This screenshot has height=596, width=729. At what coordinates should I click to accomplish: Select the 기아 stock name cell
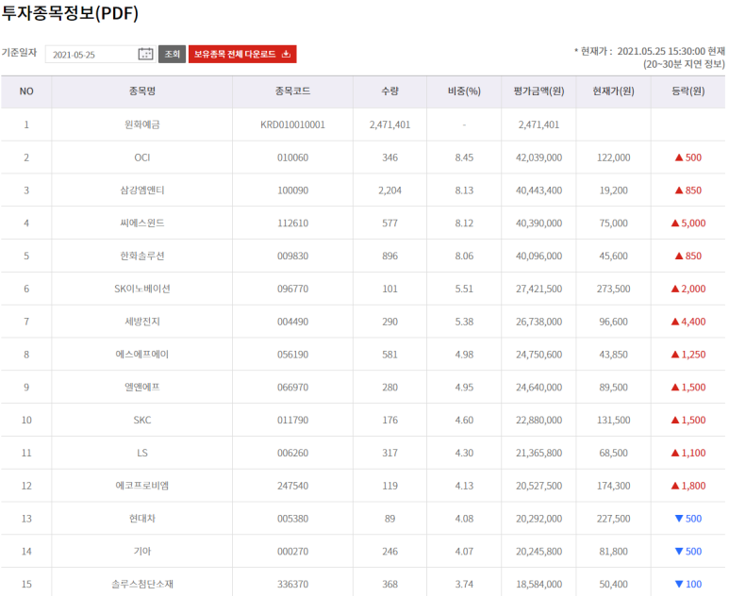pos(142,552)
